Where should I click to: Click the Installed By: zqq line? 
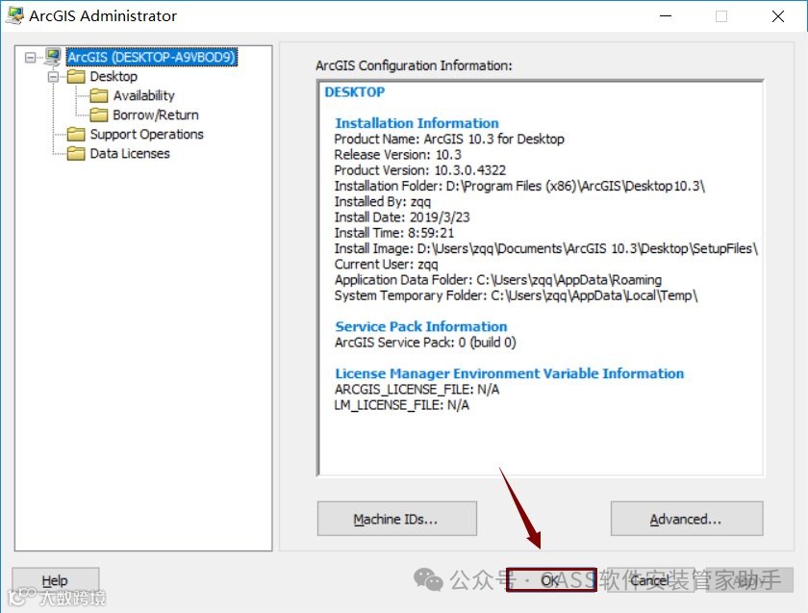pyautogui.click(x=383, y=201)
